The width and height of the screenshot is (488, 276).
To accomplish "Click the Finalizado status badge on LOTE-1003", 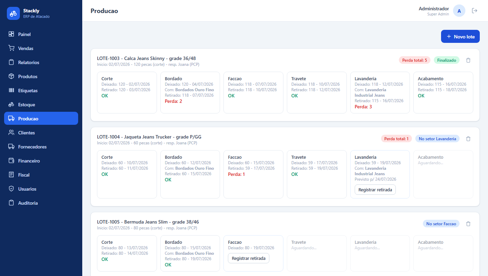I will pos(447,60).
